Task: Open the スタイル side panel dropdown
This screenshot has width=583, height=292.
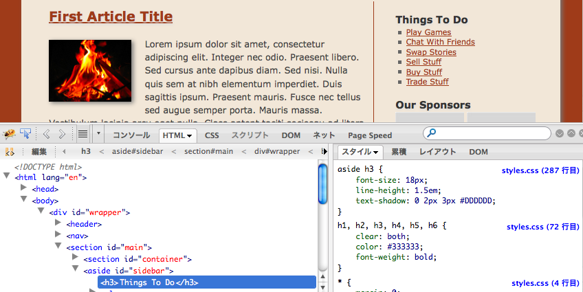Action: 376,152
